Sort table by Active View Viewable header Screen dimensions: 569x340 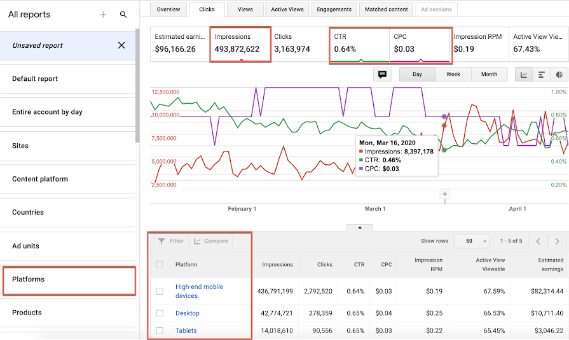(x=490, y=264)
